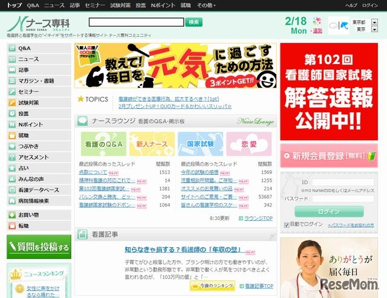Open the first TOPICS link about 医療行為
This screenshot has height=298, width=387.
coord(169,99)
